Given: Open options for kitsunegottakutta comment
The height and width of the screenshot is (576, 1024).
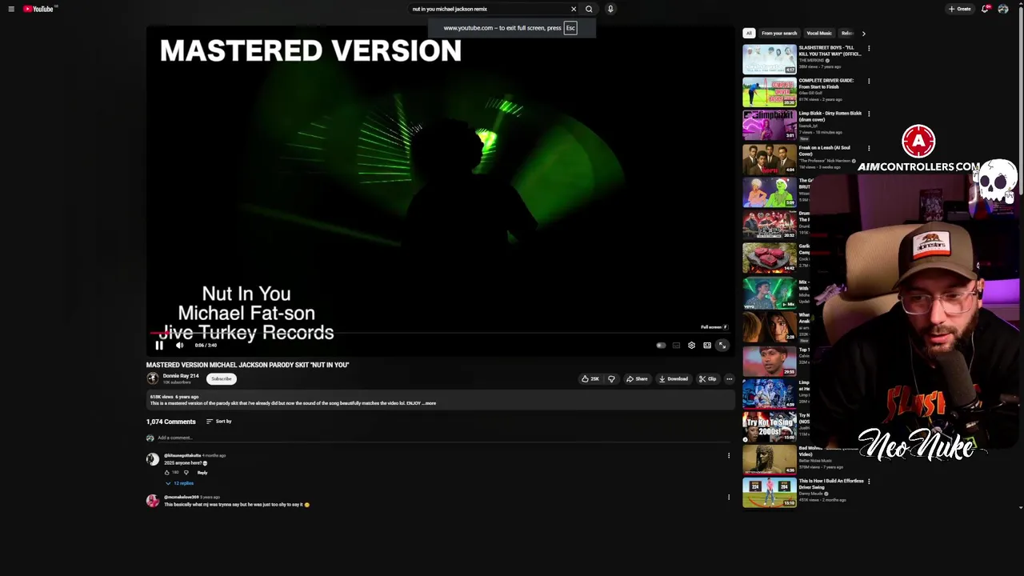Looking at the screenshot, I should tap(729, 456).
